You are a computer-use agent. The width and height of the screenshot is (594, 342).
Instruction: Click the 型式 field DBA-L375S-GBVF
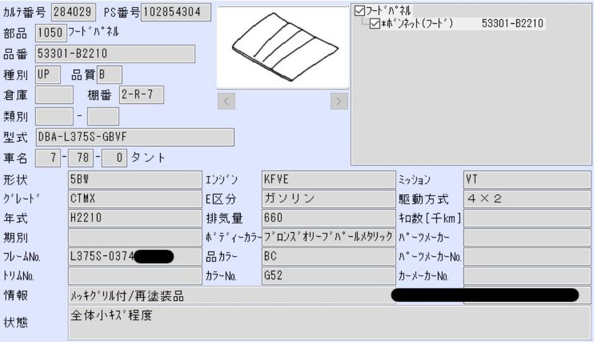135,137
